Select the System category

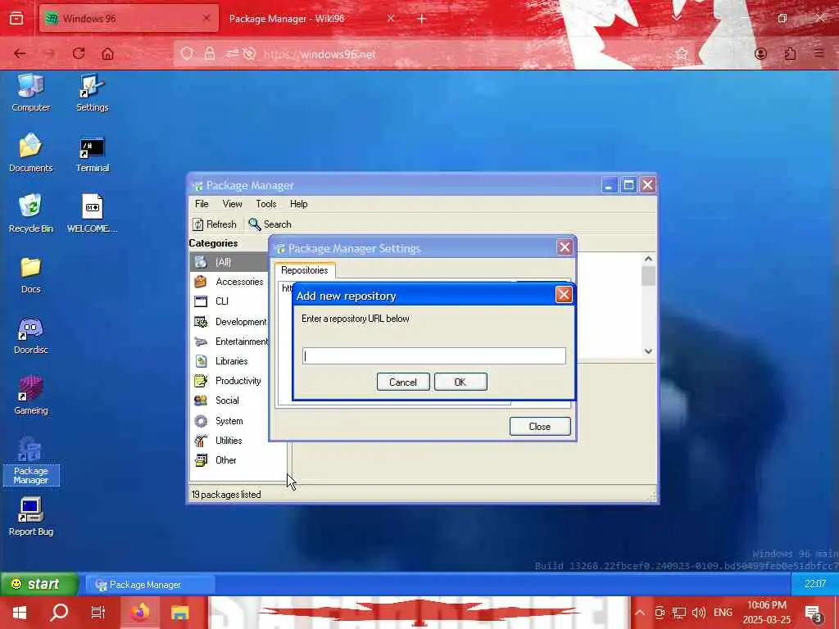[x=229, y=421]
